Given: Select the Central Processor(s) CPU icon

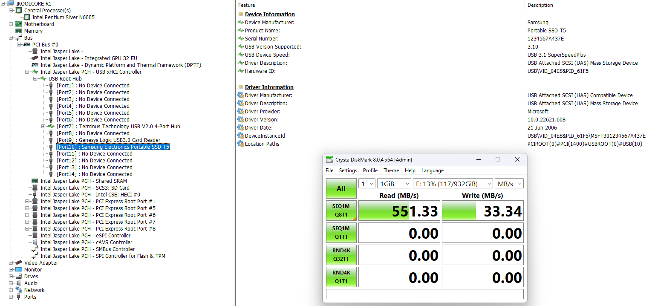Looking at the screenshot, I should point(19,10).
